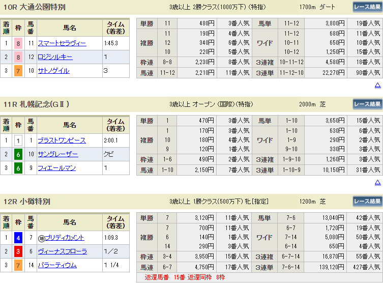This screenshot has width=383, height=283.
Task: Click 11R race condition 3歳以上 オープン
Action: tap(211, 104)
